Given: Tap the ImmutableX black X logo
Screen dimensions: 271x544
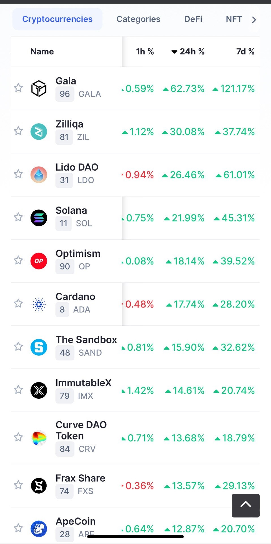Looking at the screenshot, I should (39, 390).
